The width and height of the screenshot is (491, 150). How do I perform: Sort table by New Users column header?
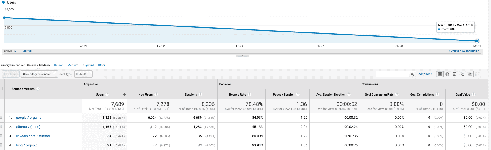pos(146,94)
